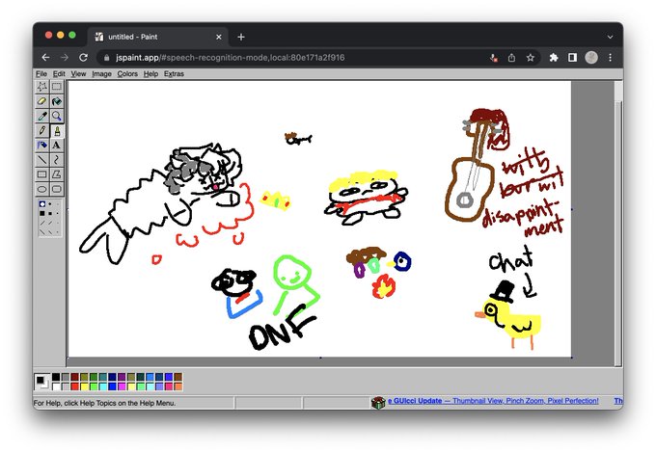Pick the Curve tool
The image size is (656, 453).
tap(57, 160)
